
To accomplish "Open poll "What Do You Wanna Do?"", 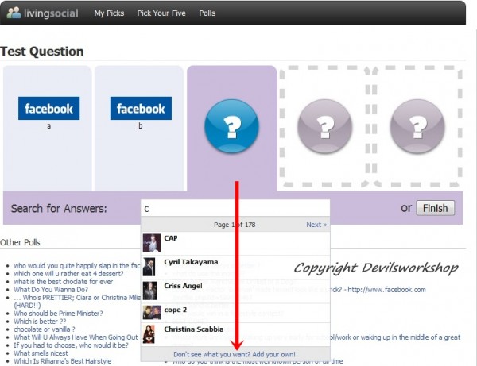I will coord(51,290).
